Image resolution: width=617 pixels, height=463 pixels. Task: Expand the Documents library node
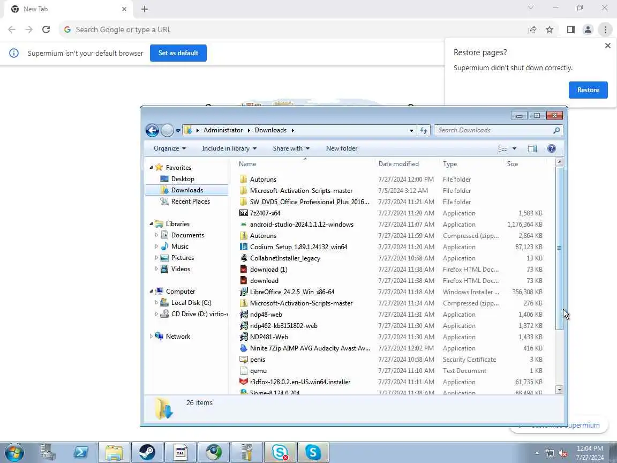(156, 235)
